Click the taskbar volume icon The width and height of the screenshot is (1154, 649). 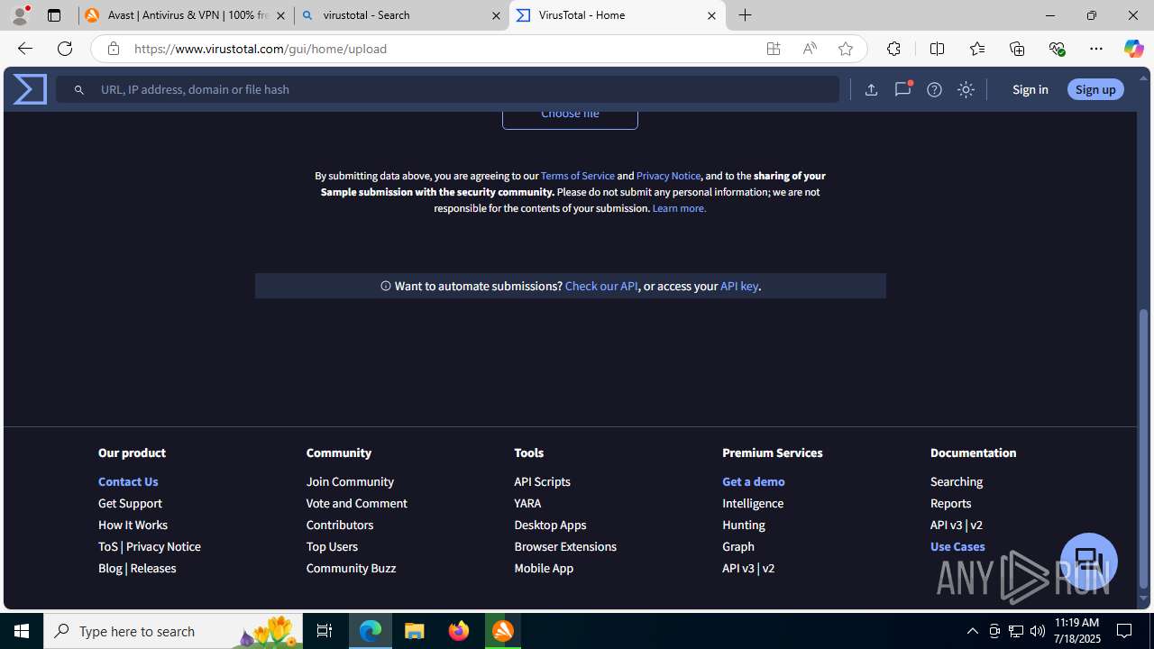[1038, 631]
